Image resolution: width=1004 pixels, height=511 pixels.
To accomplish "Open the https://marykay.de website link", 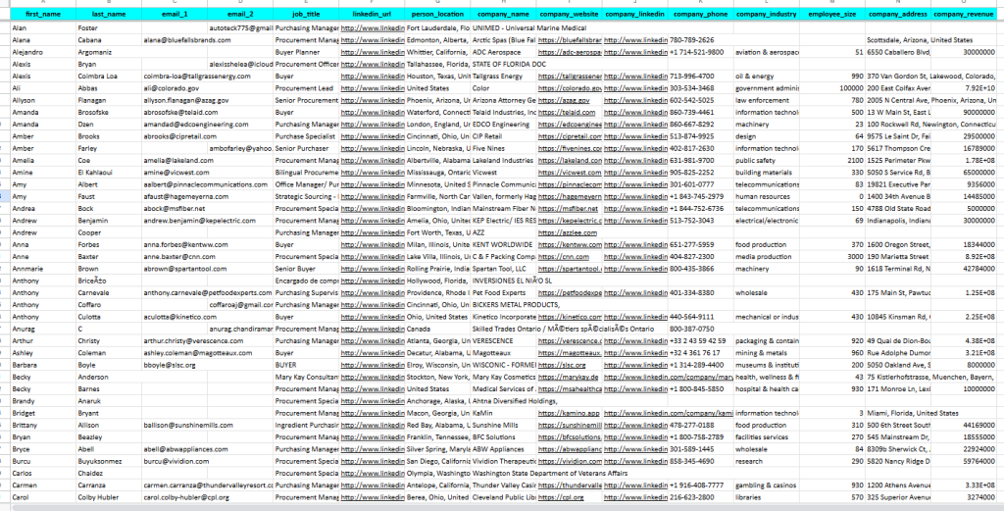I will coord(568,378).
